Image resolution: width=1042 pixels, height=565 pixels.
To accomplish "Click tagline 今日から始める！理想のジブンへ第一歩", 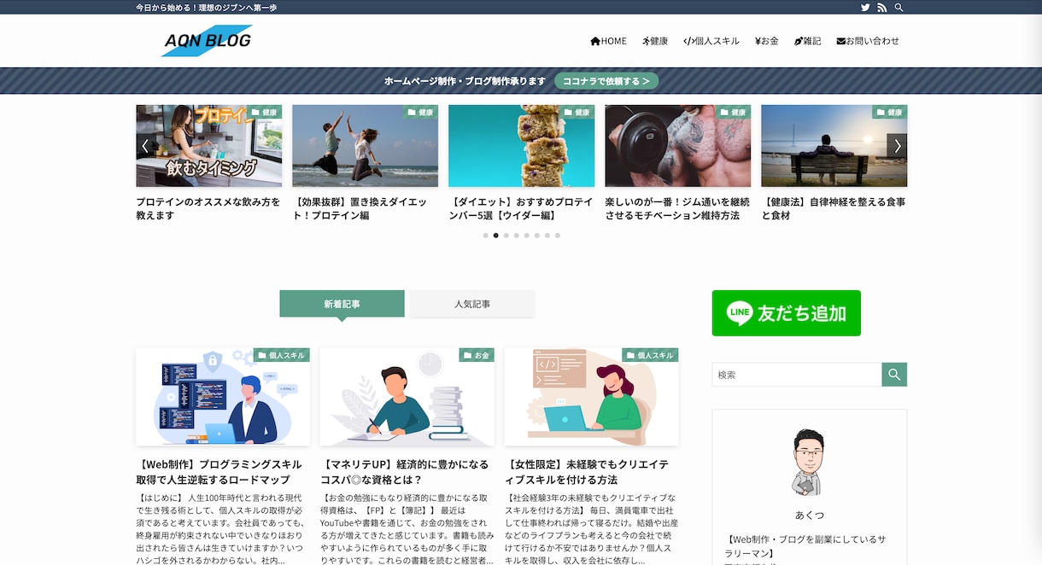I will pos(206,8).
